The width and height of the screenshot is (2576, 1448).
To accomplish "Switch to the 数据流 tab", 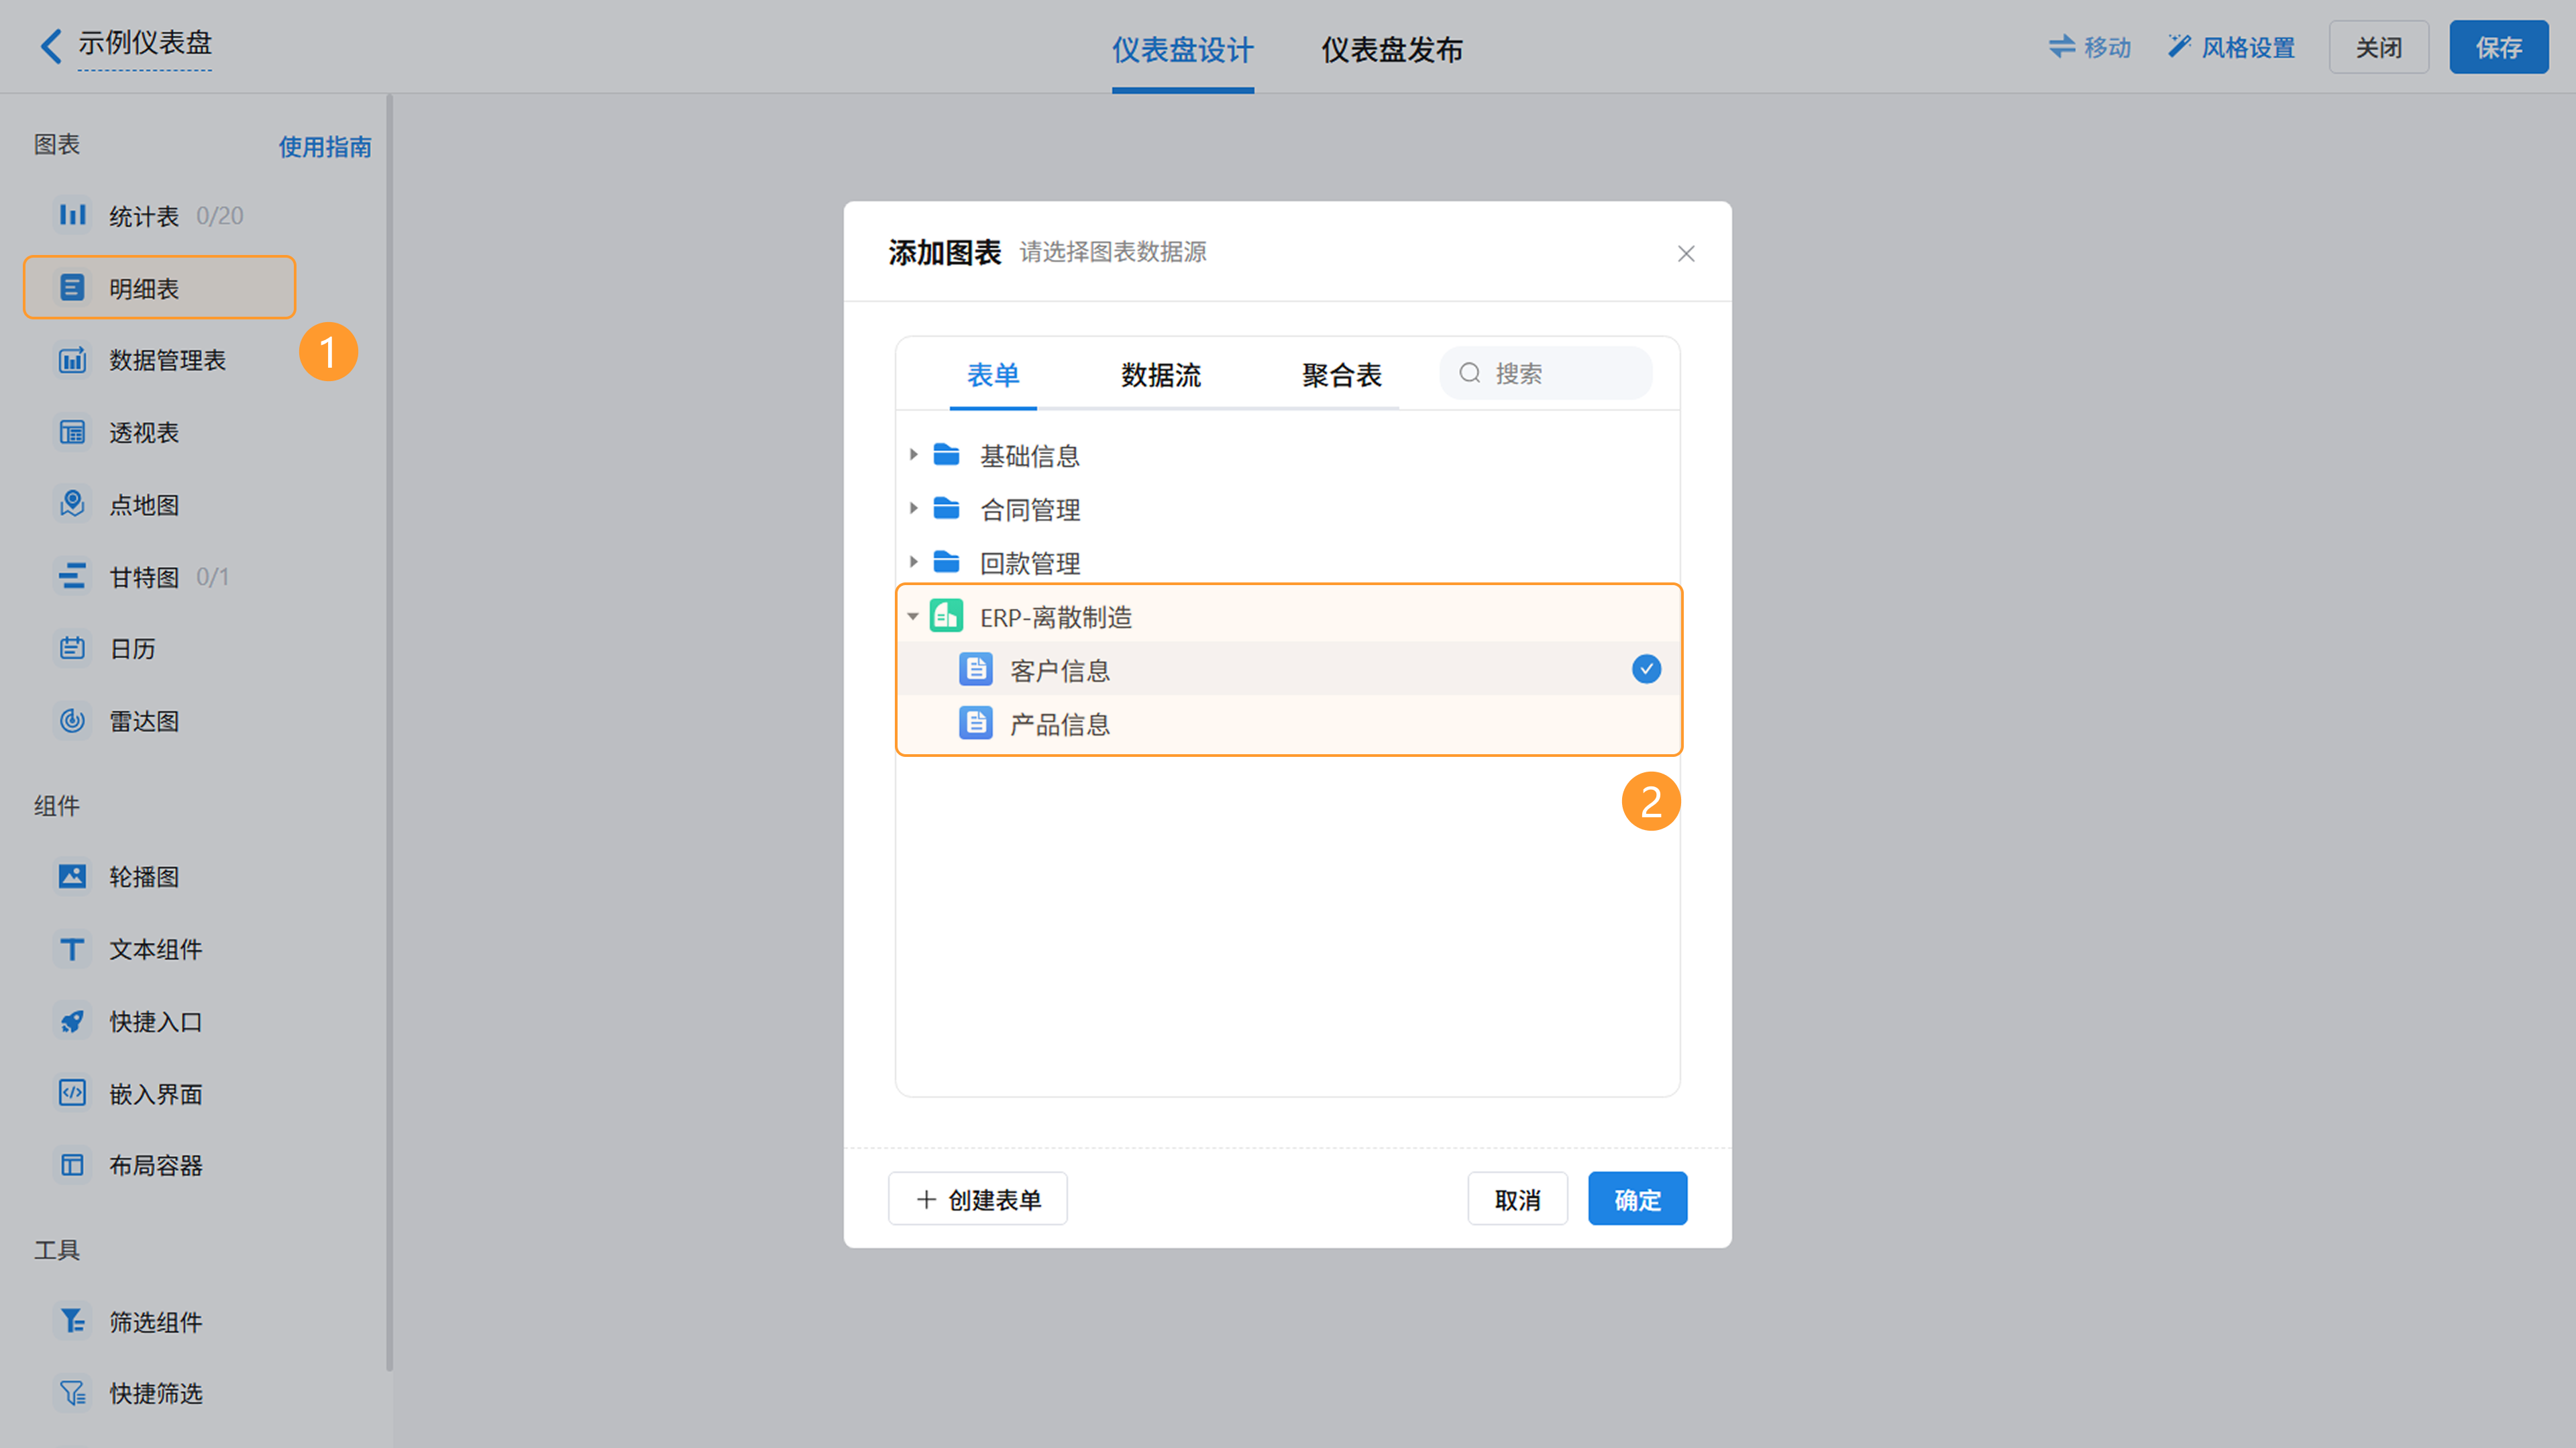I will pos(1160,375).
